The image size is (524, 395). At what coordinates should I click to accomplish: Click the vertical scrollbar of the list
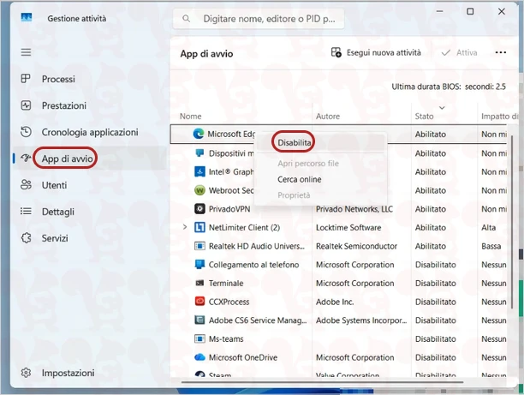511,221
